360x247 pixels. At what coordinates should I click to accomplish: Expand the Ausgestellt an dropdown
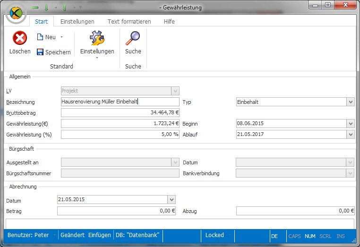click(x=175, y=162)
